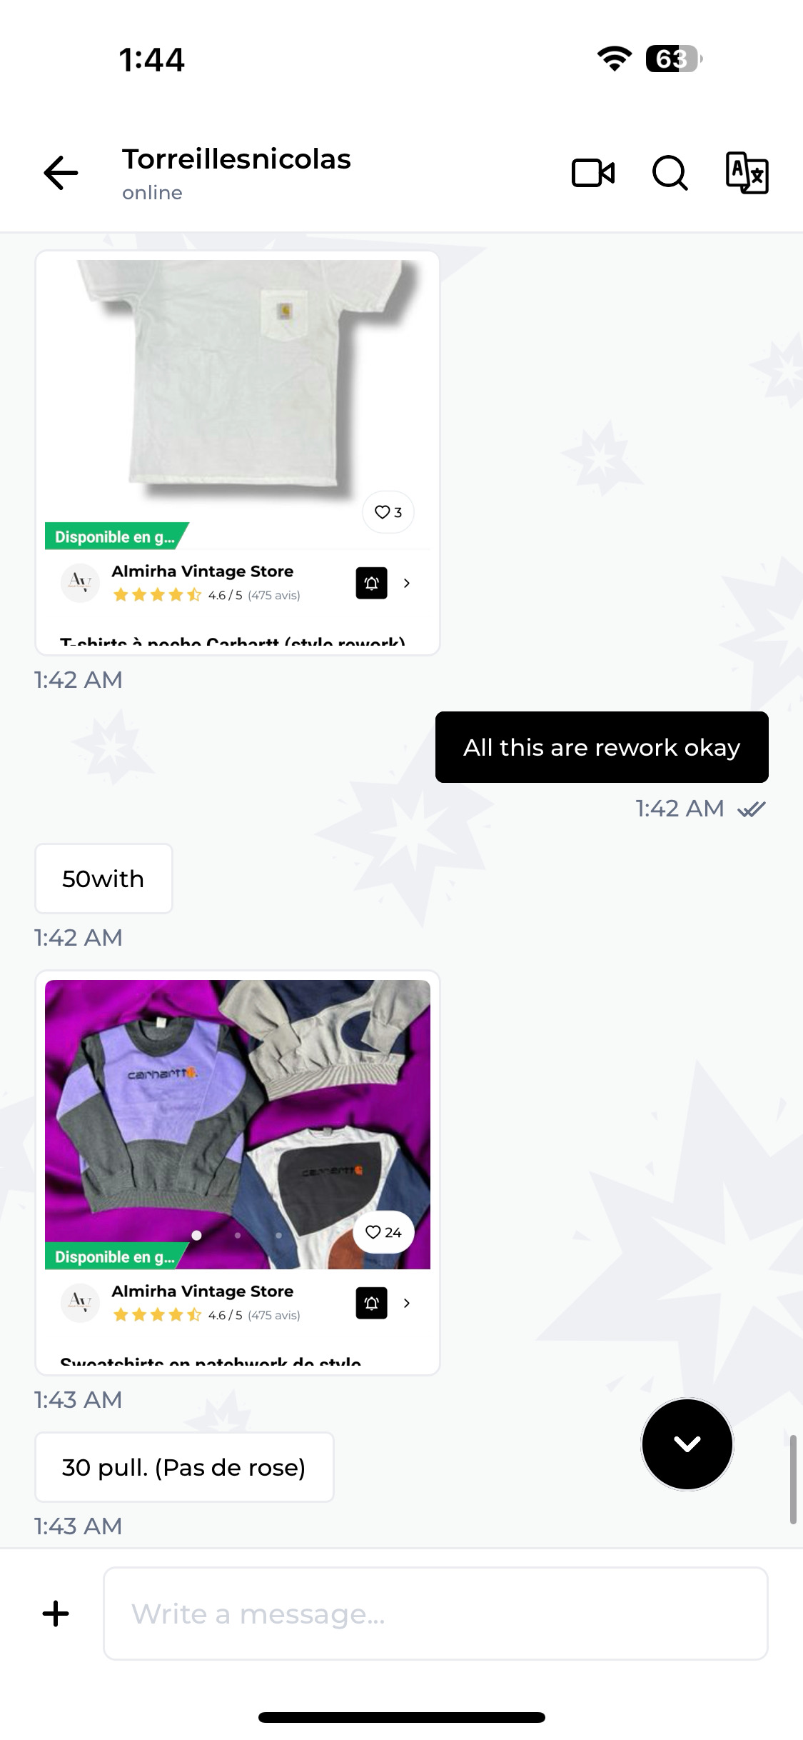Open the chat search icon
The width and height of the screenshot is (803, 1740).
(x=670, y=173)
